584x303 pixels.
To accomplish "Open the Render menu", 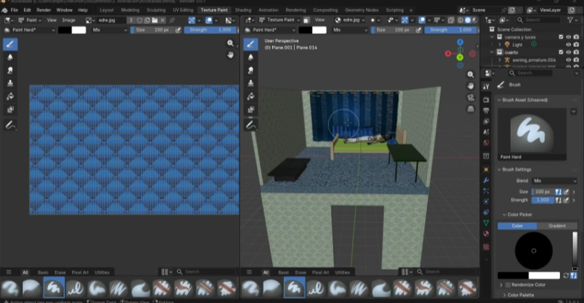I will [x=43, y=10].
